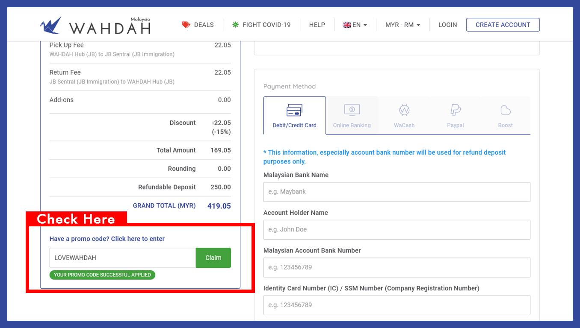Click the WAHDAH Malaysia wordmark
The image size is (580, 328).
[x=110, y=26]
